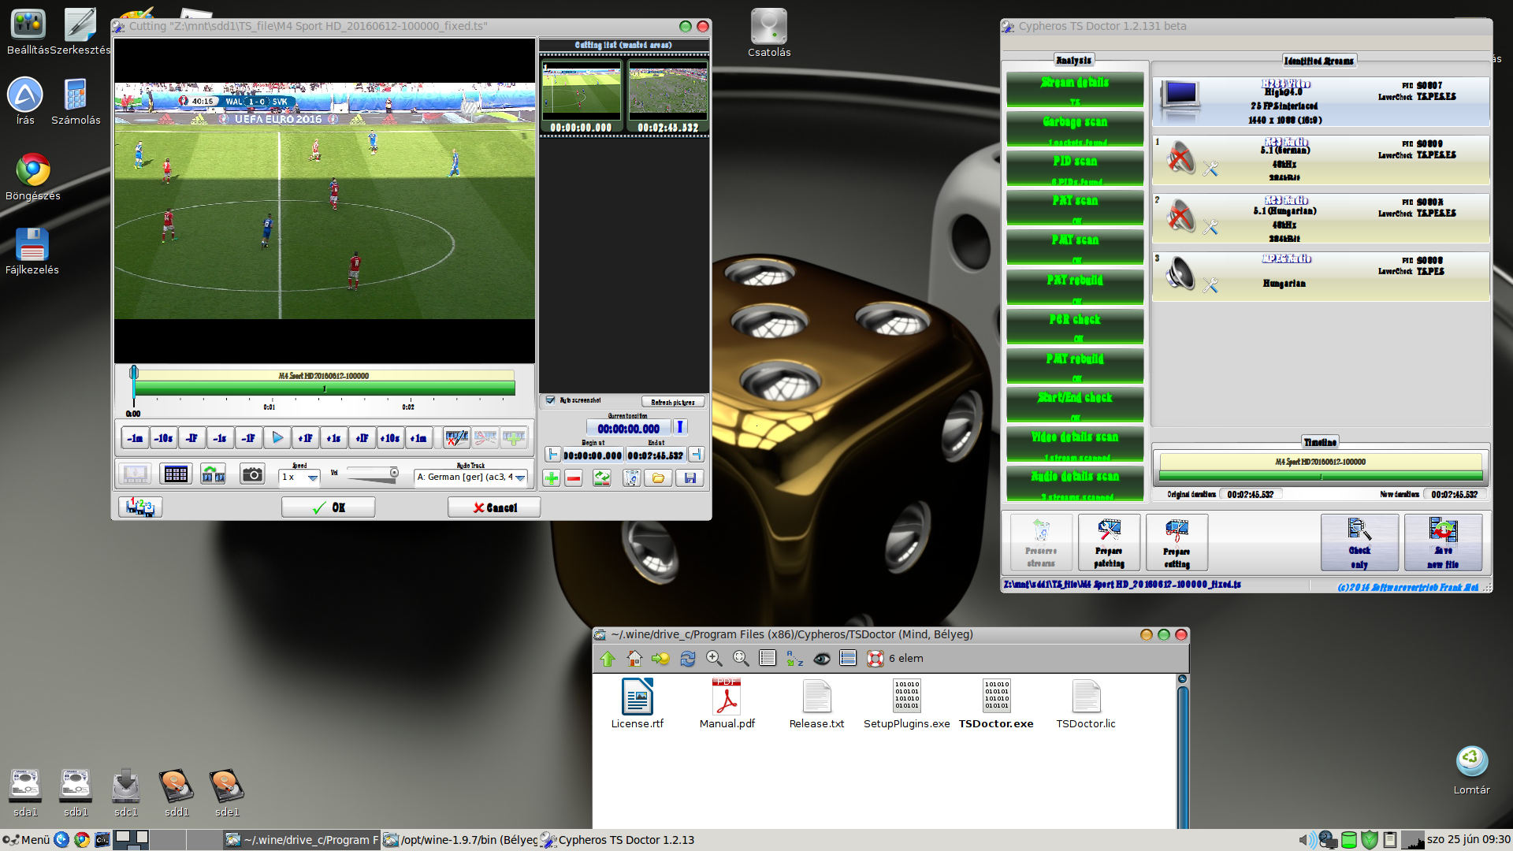Click the blue cursor icon beside current position
1513x851 pixels.
(x=680, y=428)
